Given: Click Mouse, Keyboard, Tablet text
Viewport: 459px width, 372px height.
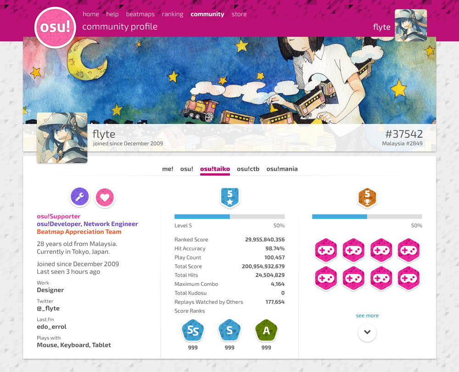Looking at the screenshot, I should pos(74,345).
